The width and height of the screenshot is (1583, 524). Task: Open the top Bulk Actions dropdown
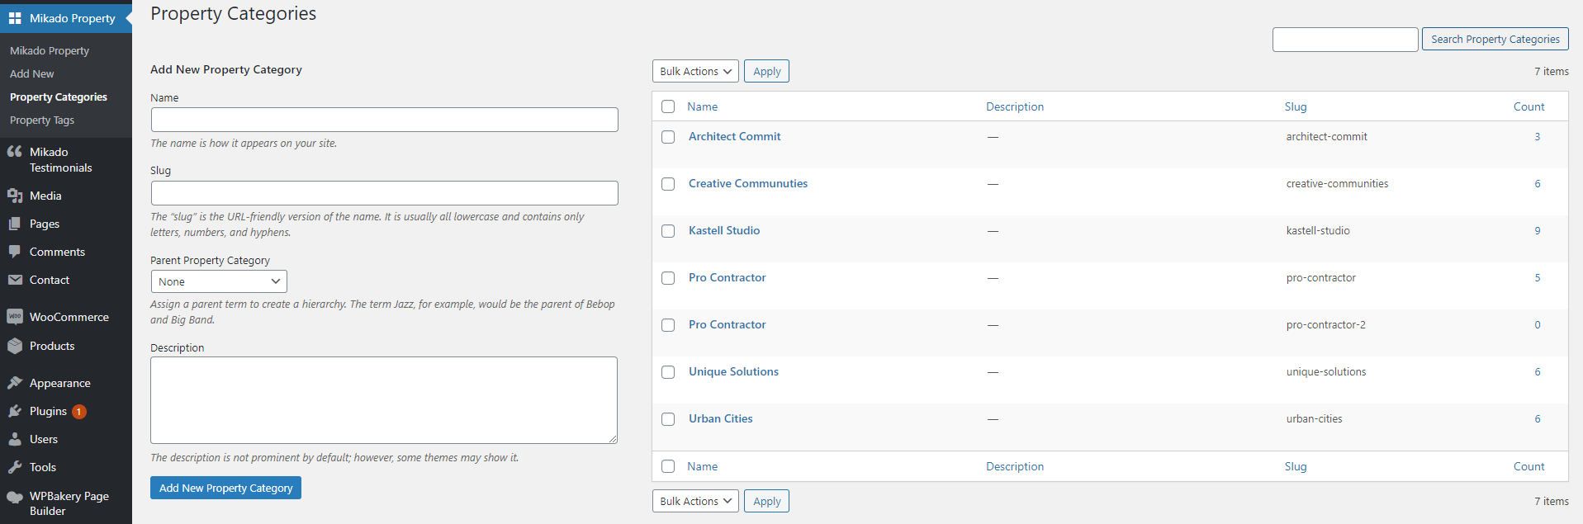695,72
